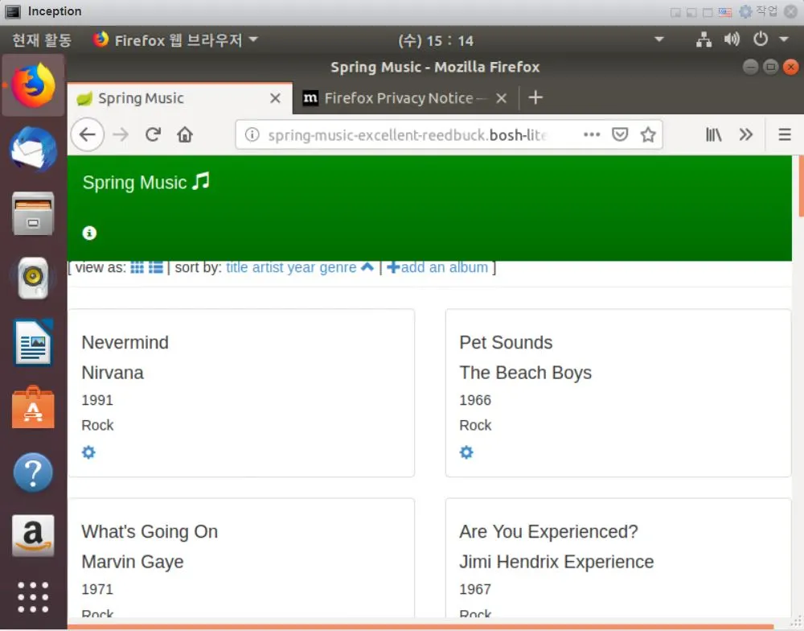Select What's Going On title
The height and width of the screenshot is (631, 804).
150,531
